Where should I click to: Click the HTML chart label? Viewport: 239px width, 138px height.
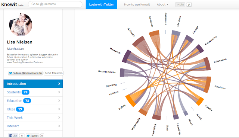click(199, 117)
